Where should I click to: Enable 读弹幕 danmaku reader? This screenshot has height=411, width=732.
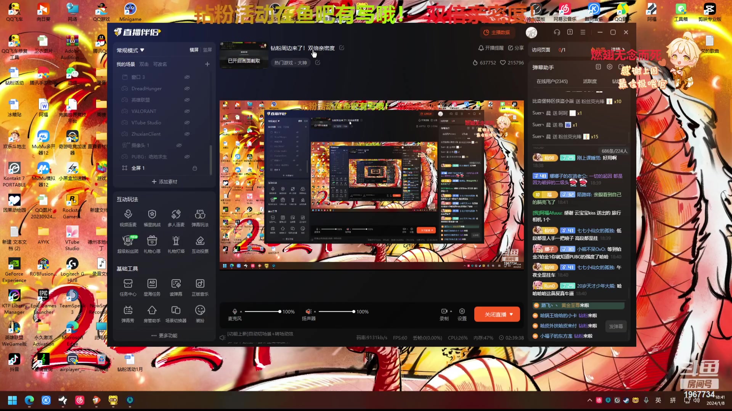click(x=176, y=287)
